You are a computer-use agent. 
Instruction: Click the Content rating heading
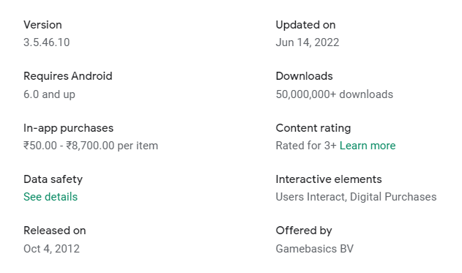[x=313, y=128]
